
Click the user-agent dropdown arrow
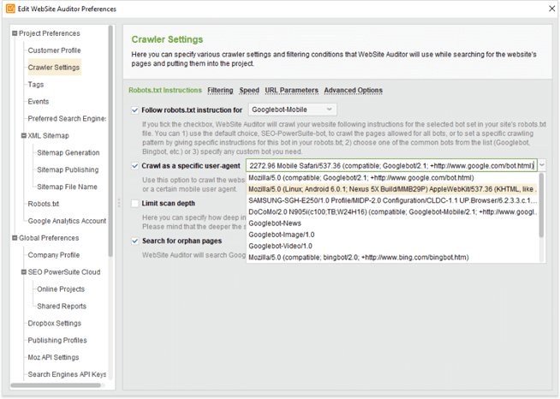pyautogui.click(x=542, y=165)
